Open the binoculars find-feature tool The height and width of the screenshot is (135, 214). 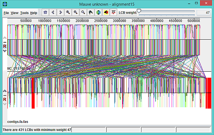(x=91, y=13)
